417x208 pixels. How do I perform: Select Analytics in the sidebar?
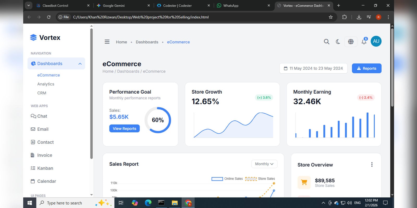[46, 84]
